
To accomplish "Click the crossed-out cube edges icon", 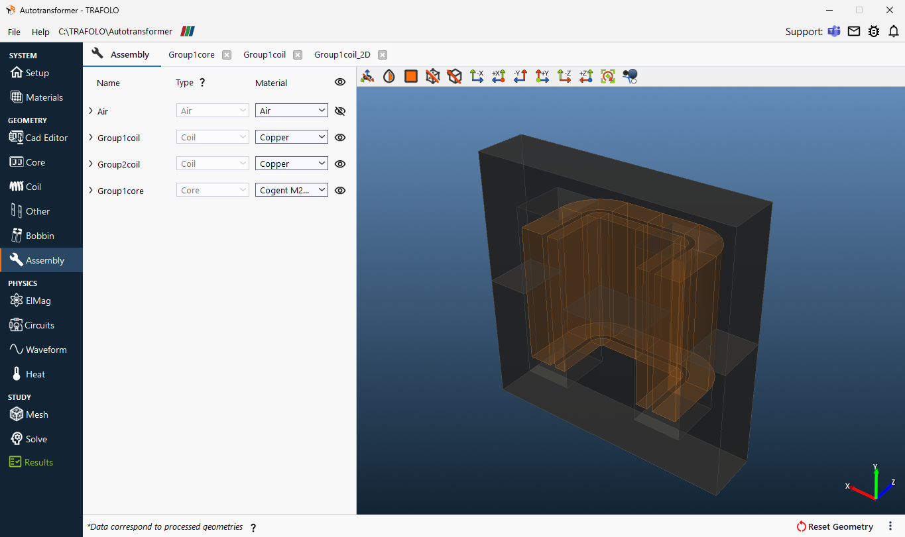I will (x=455, y=76).
